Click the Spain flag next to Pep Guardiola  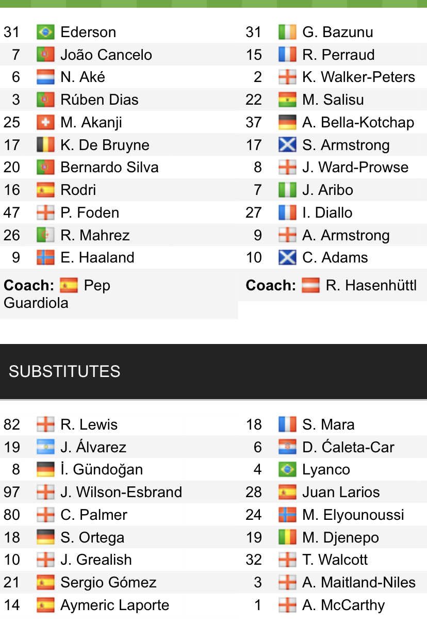tap(69, 285)
